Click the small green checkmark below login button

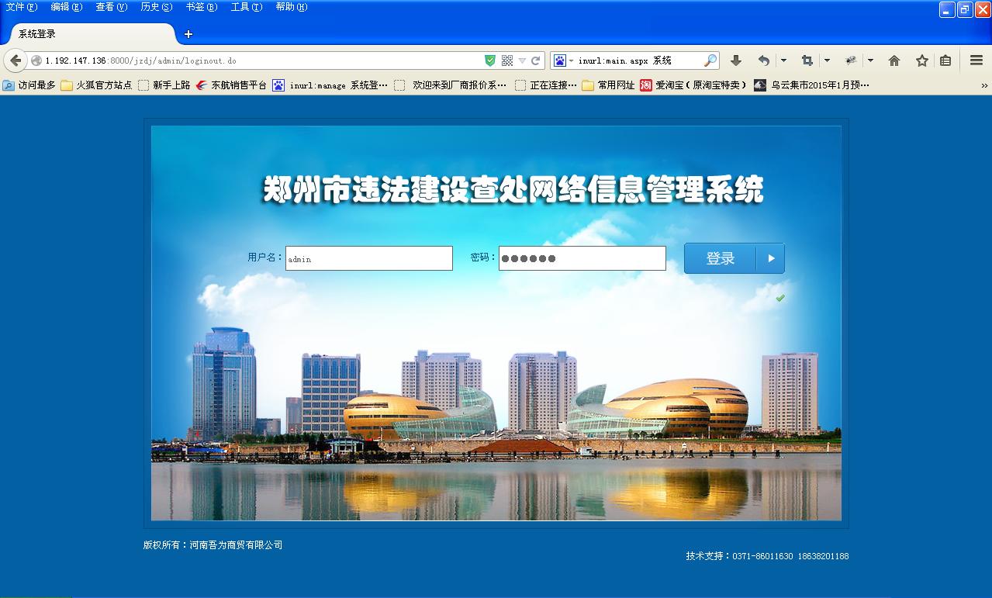780,298
